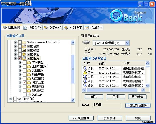Expand the 阿芳公主 tree node
Image resolution: width=156 pixels, height=124 pixels.
[20, 83]
